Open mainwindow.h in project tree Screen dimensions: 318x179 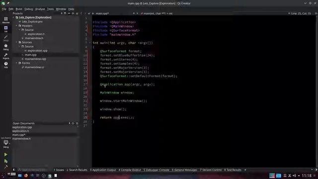click(34, 38)
